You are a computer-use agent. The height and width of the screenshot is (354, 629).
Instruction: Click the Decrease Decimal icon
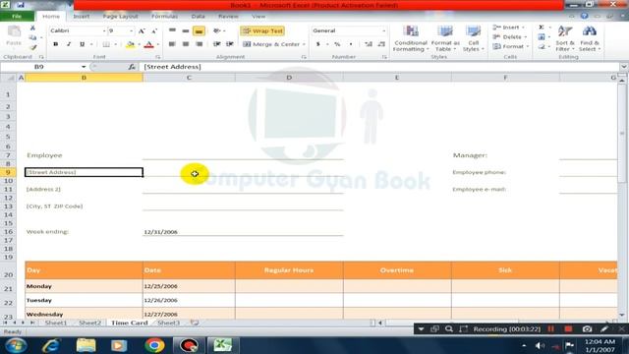(x=381, y=44)
